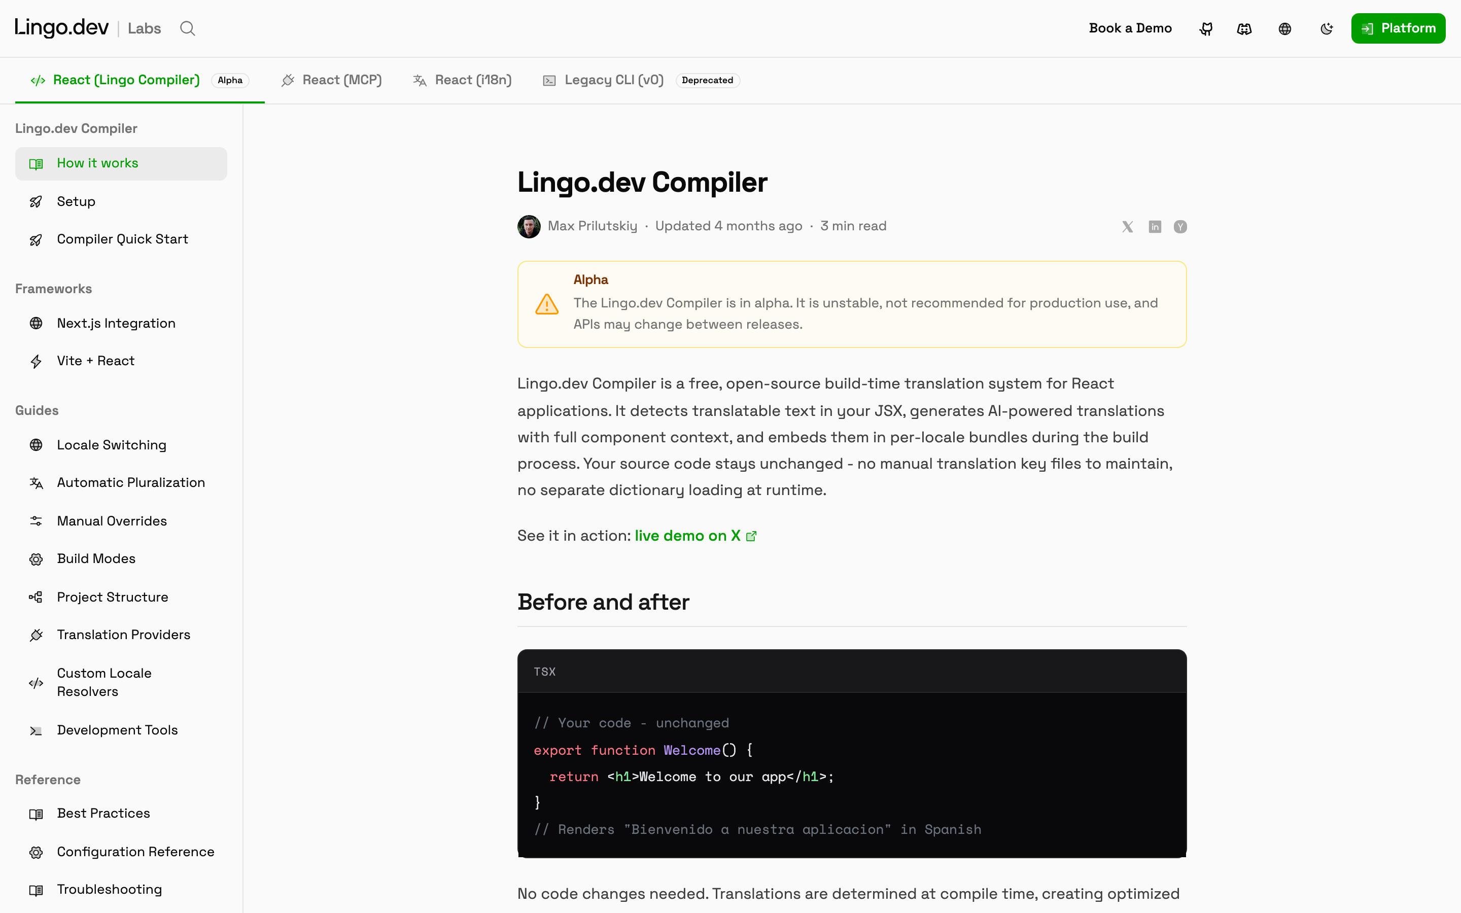
Task: Click tree icon beside Project Structure
Action: coord(36,597)
